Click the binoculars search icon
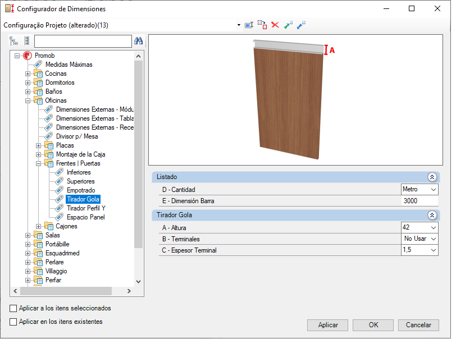The width and height of the screenshot is (456, 339). [x=138, y=41]
